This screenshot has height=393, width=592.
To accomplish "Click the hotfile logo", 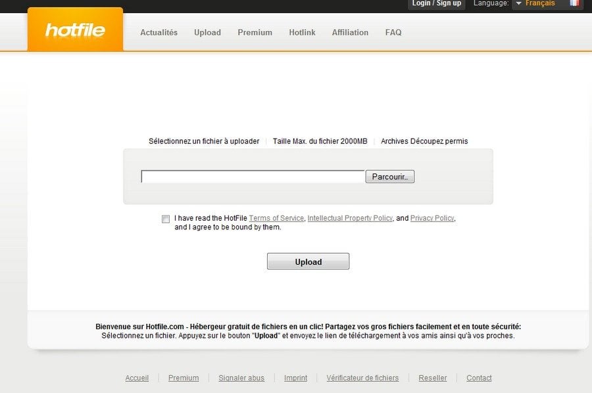I will pyautogui.click(x=75, y=30).
